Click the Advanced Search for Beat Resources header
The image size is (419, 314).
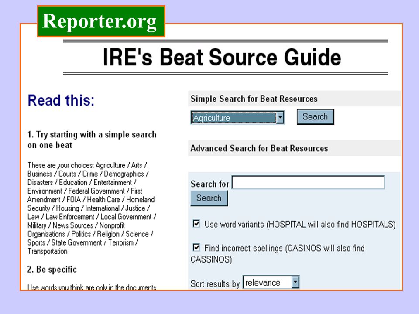(x=259, y=148)
